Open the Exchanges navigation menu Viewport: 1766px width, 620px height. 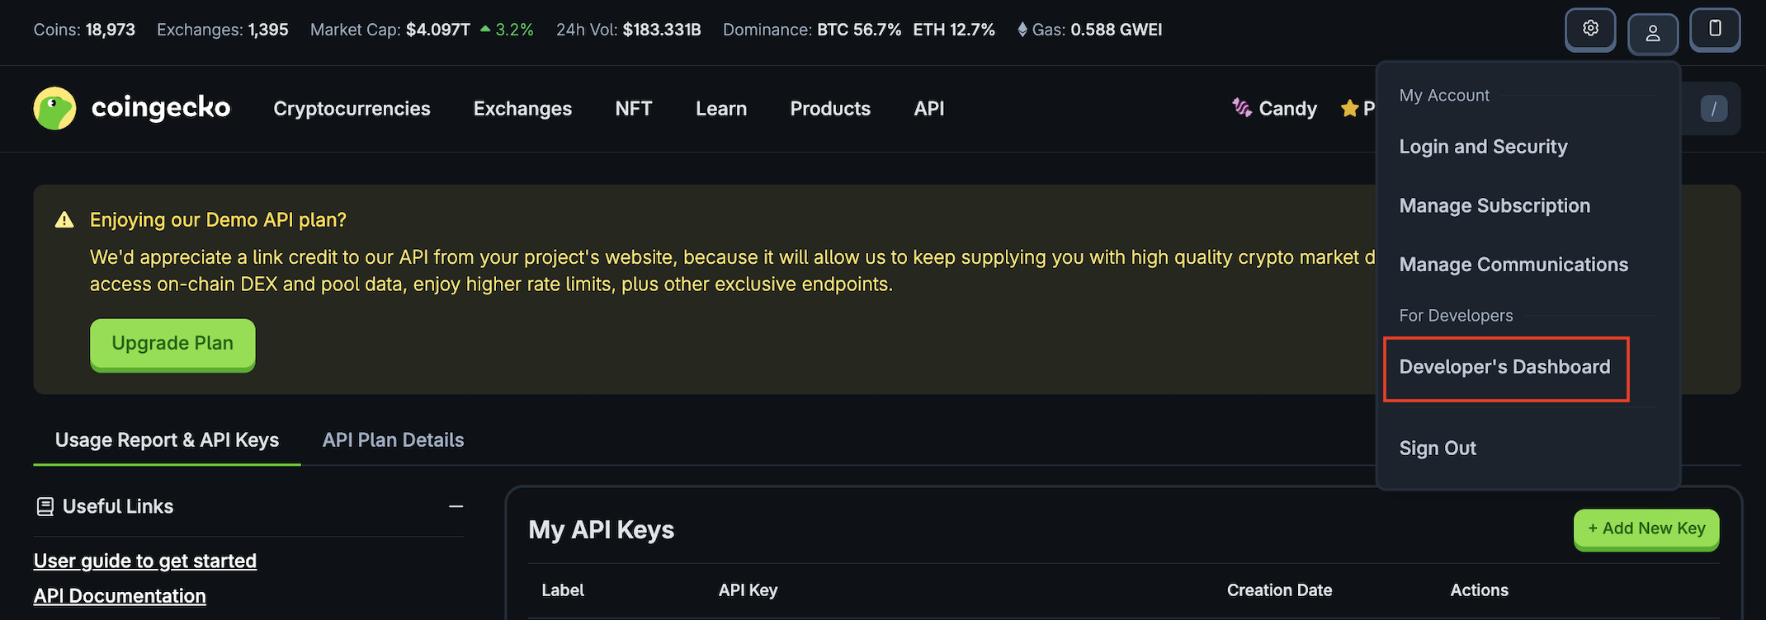(x=522, y=109)
